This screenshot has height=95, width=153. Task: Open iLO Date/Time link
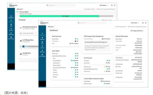pos(119,77)
